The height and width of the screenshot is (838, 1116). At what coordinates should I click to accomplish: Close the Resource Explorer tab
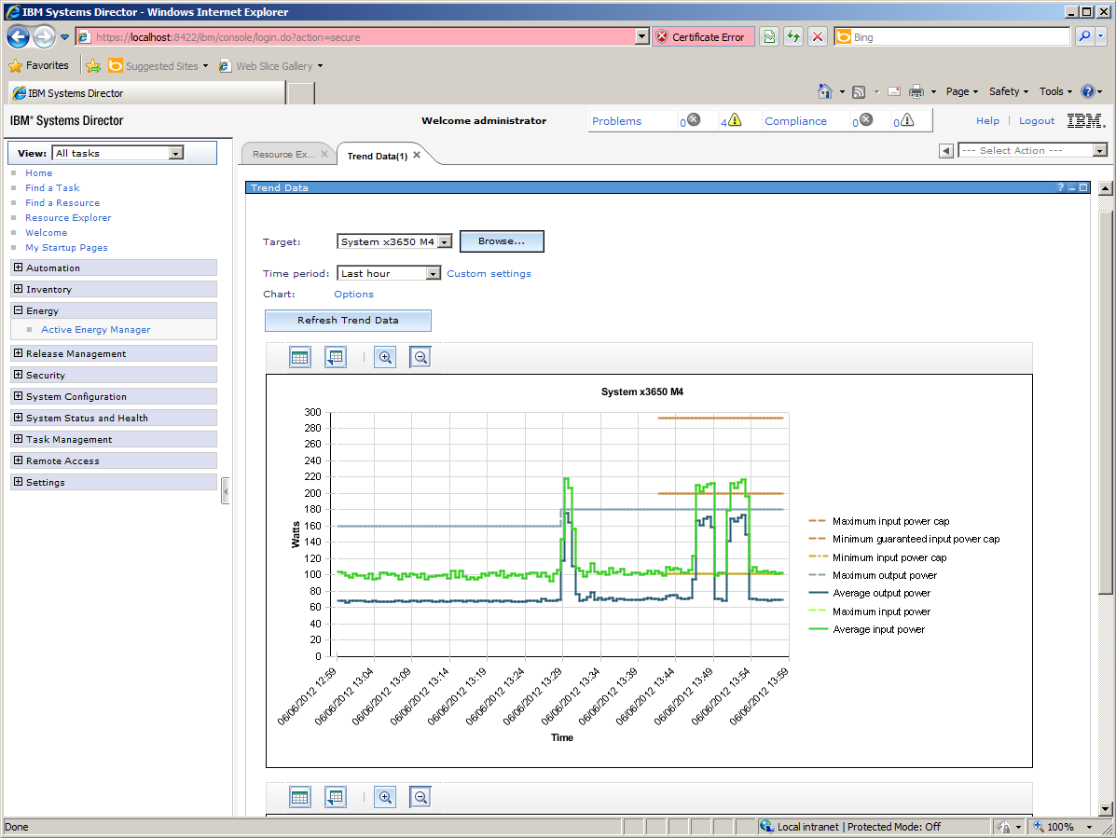coord(324,154)
